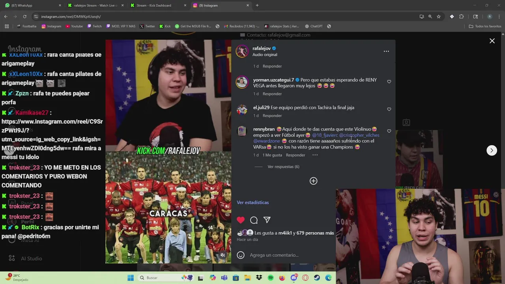Image resolution: width=505 pixels, height=284 pixels.
Task: Expand the 6 replies with Ver respuestas
Action: [283, 167]
